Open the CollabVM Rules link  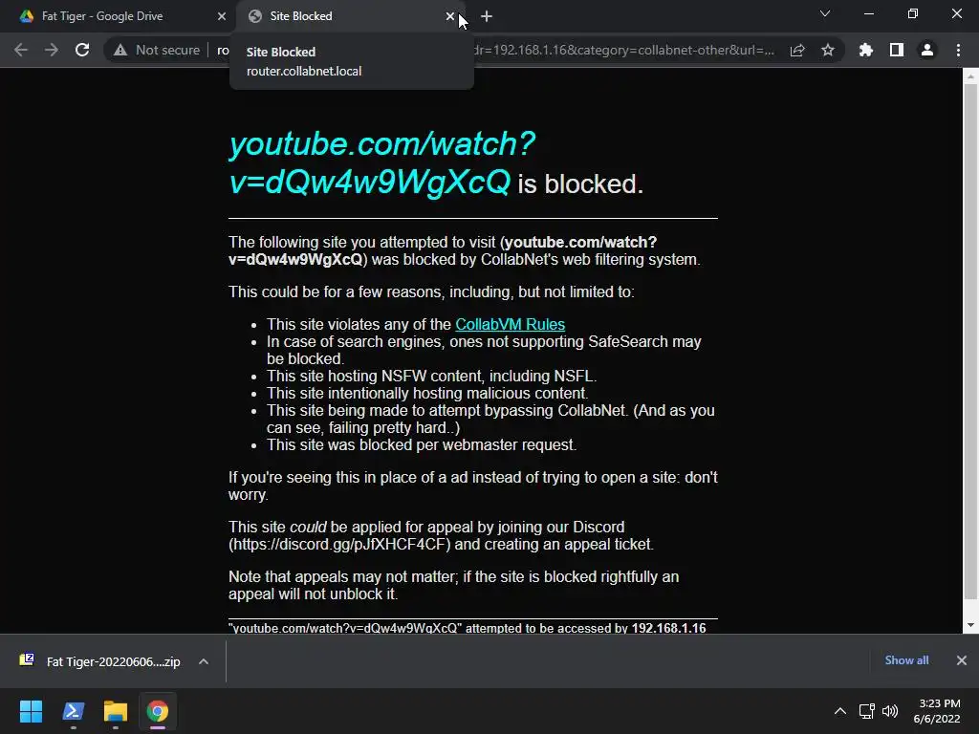pos(511,325)
